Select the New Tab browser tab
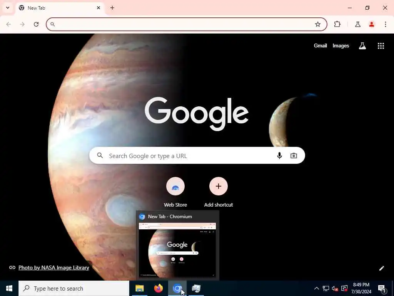 (x=60, y=8)
